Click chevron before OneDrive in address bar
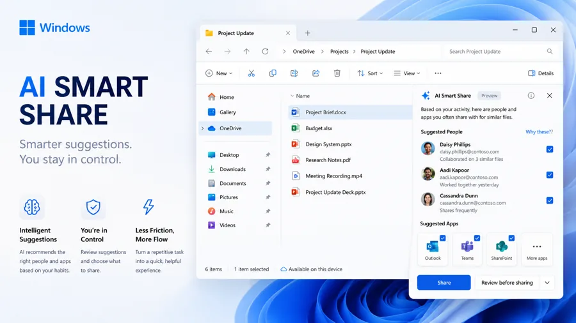This screenshot has height=323, width=576. (284, 52)
